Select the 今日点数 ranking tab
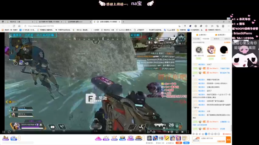The image size is (259, 145). pos(196,39)
